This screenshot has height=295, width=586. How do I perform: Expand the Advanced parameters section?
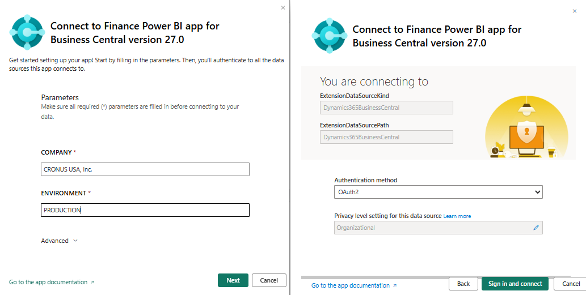[x=59, y=241]
